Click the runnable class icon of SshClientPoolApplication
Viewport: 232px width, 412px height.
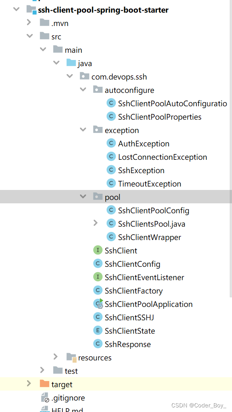98,304
